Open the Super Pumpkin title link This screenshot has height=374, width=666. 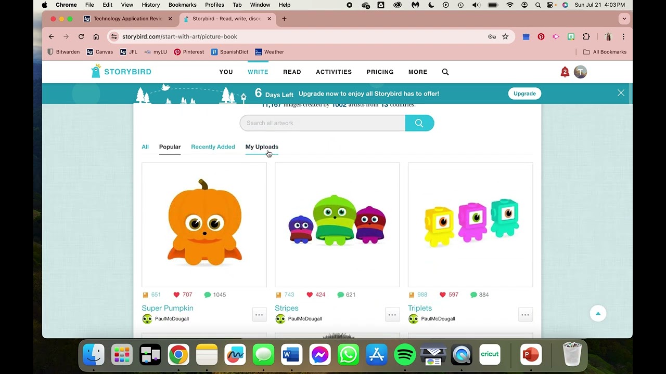pos(168,308)
